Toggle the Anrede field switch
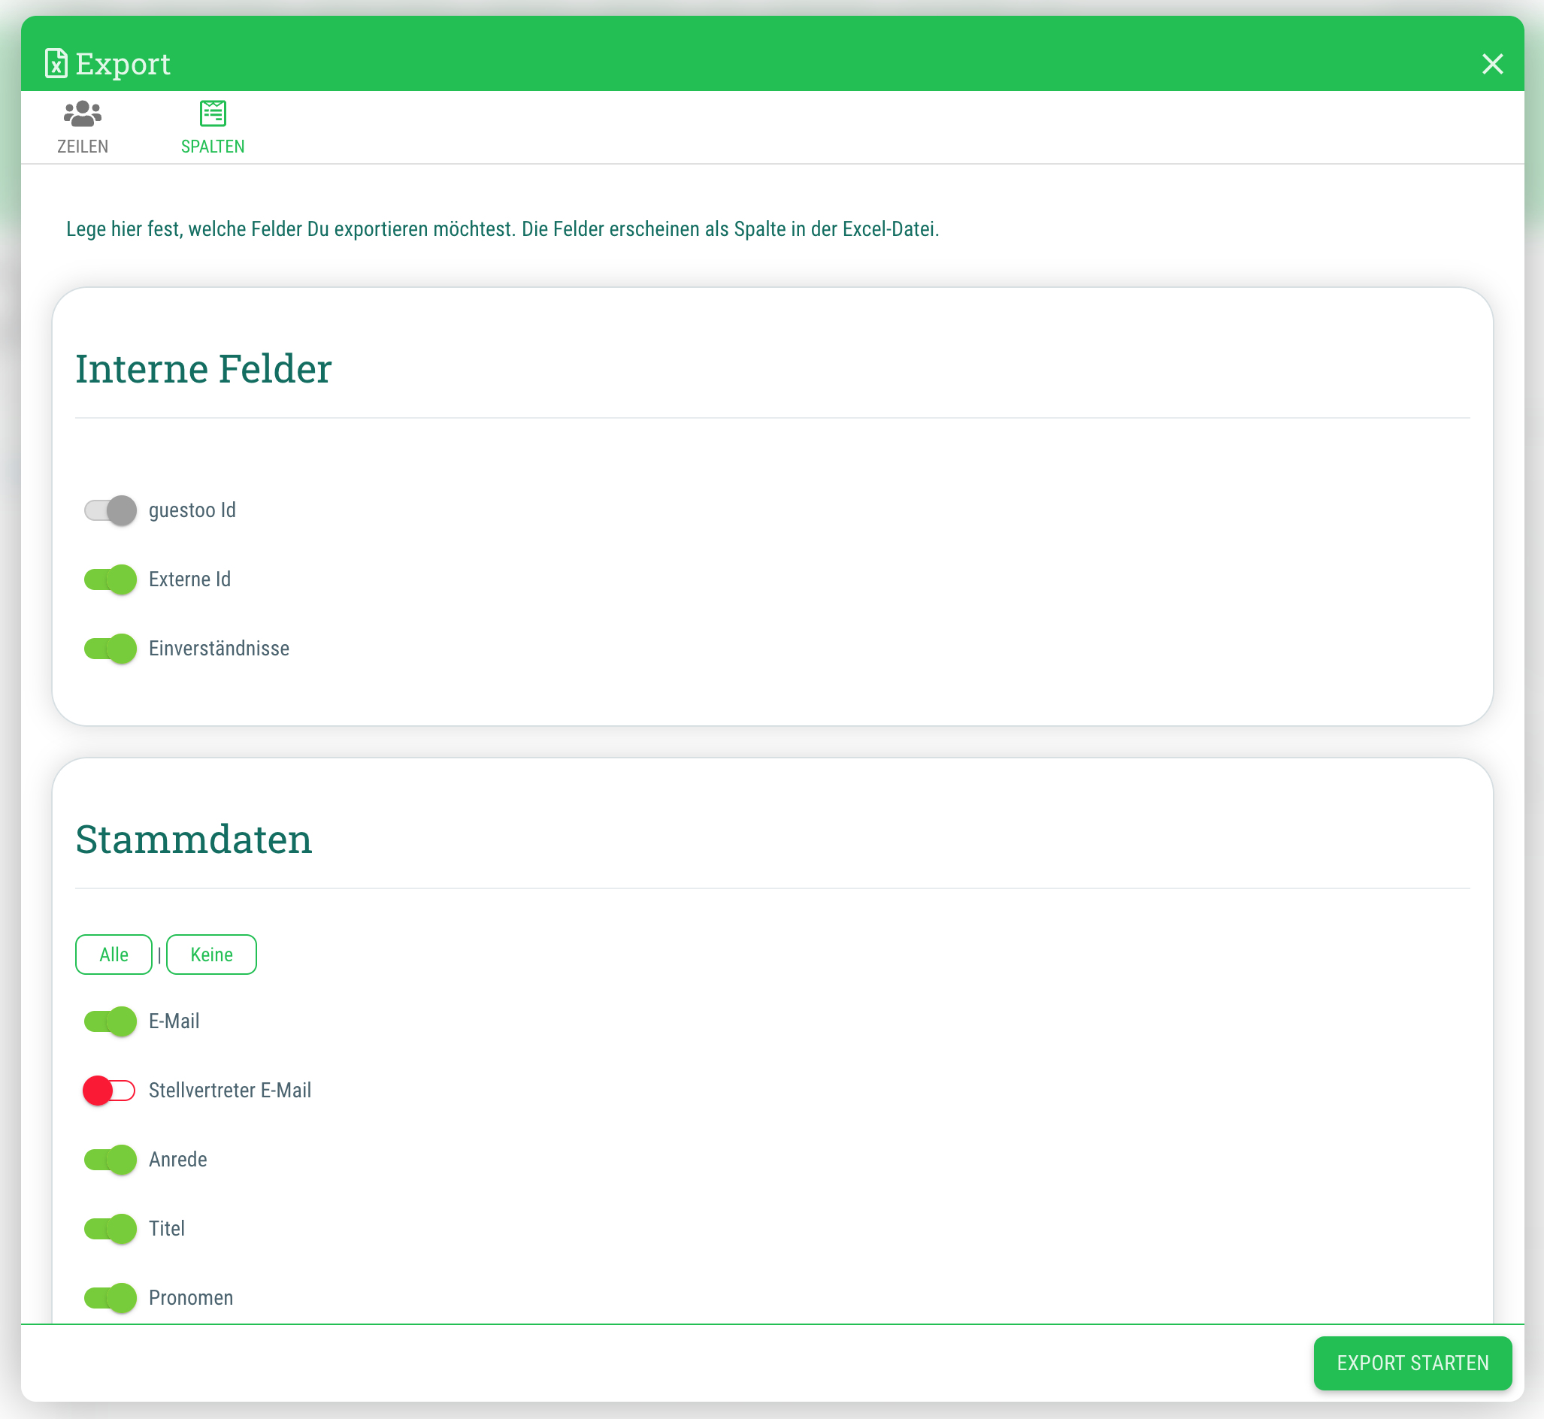Screen dimensions: 1544x1419 pos(110,1160)
